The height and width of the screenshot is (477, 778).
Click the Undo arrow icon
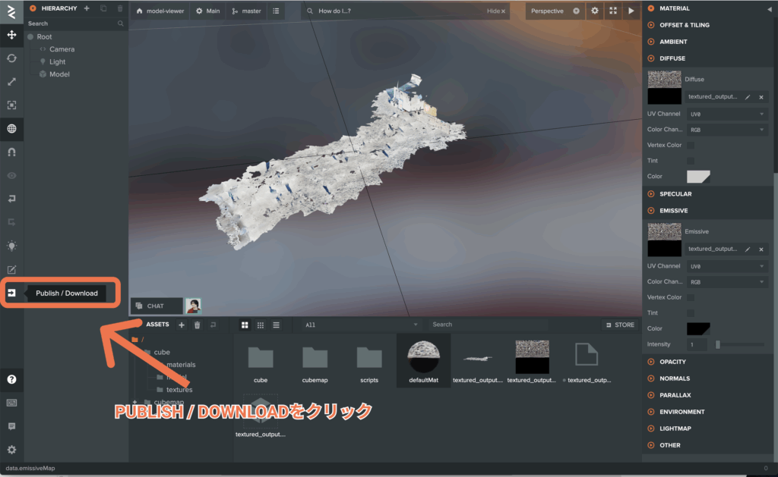(x=11, y=199)
